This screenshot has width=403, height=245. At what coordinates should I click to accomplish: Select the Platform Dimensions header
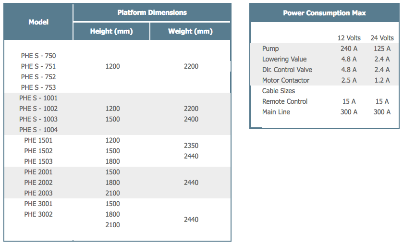(152, 12)
